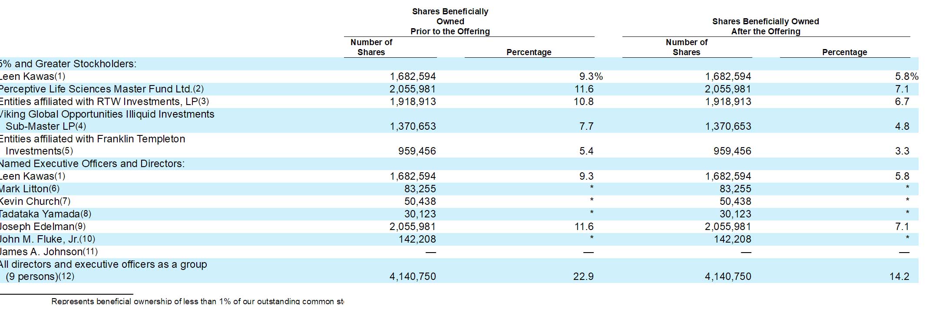Select the 10.8 percentage for RTW Investments
This screenshot has height=332, width=926.
(x=583, y=102)
